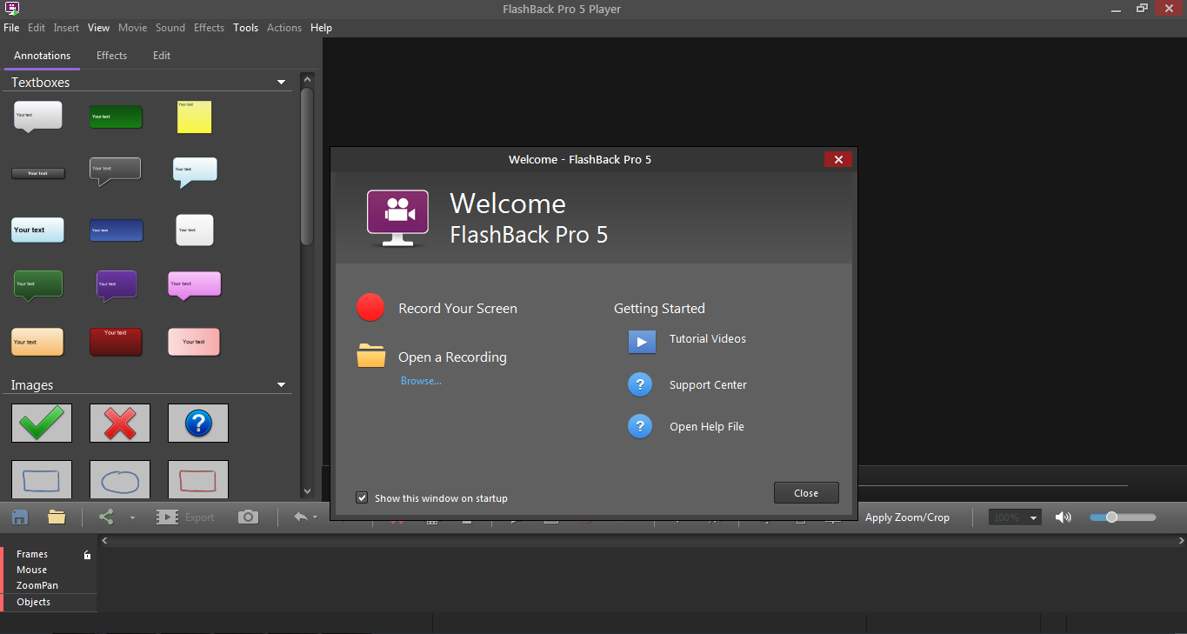Click the annotations panel vertical scrollbar
The image size is (1187, 634).
pos(306,167)
